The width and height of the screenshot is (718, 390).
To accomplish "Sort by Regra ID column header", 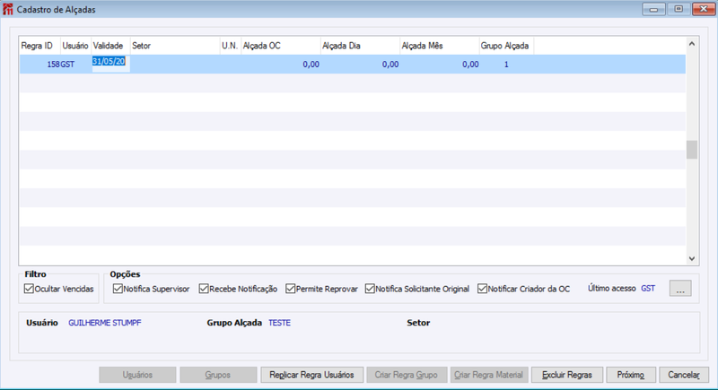I will pyautogui.click(x=39, y=46).
